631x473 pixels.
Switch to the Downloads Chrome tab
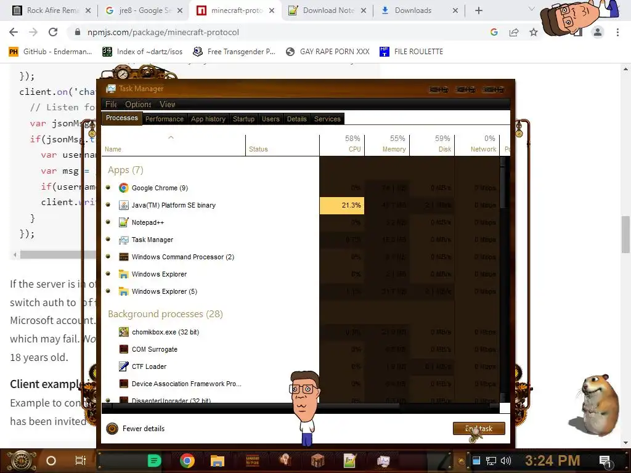[x=418, y=10]
